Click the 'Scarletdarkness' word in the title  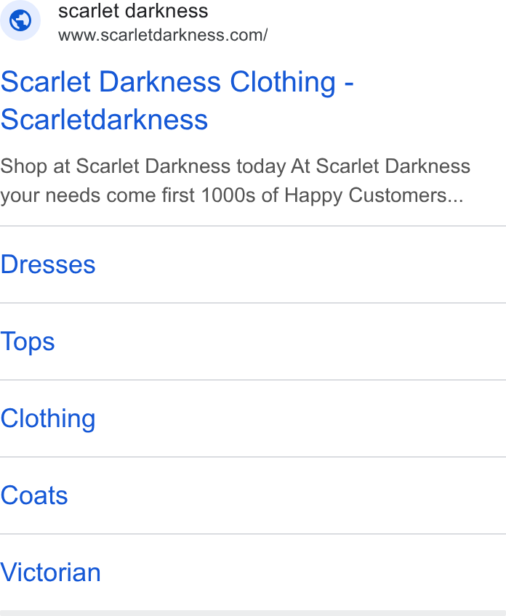104,119
